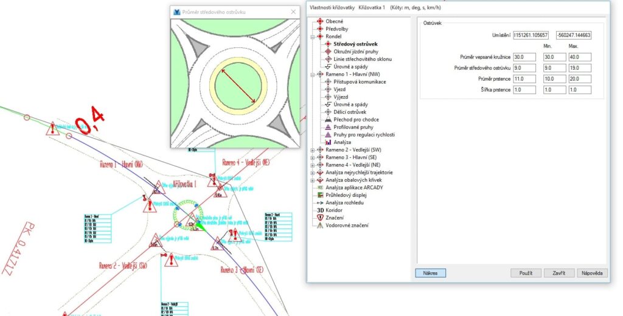Click the Analýza chart icon
The width and height of the screenshot is (623, 316).
[328, 142]
